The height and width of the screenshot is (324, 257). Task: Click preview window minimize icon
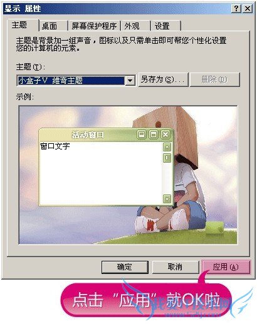click(x=142, y=134)
